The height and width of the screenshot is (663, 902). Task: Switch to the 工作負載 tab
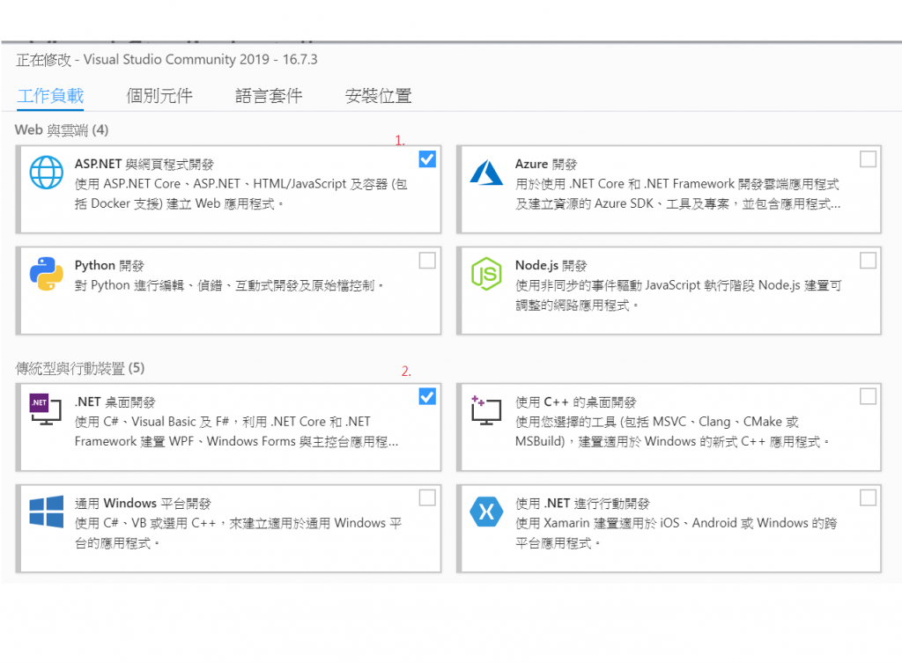[50, 95]
